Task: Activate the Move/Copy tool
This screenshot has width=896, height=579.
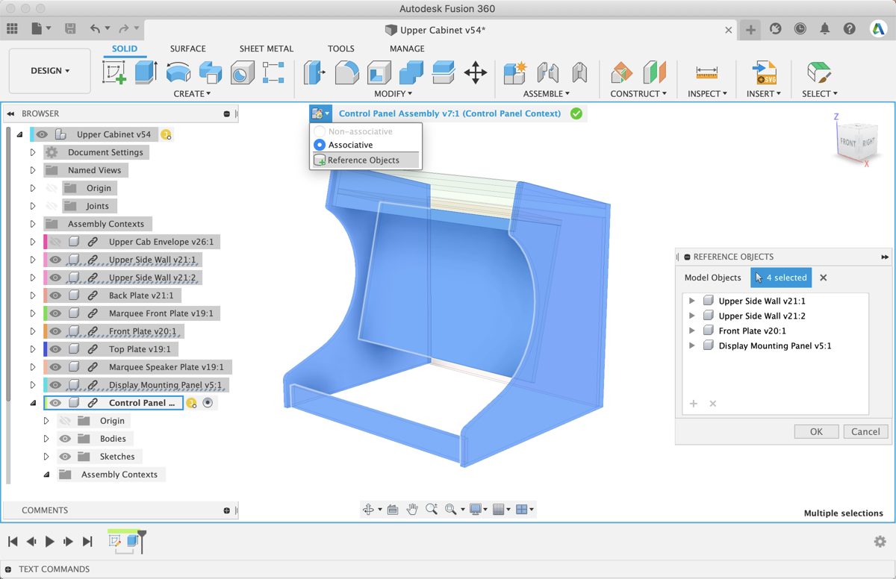Action: [476, 73]
